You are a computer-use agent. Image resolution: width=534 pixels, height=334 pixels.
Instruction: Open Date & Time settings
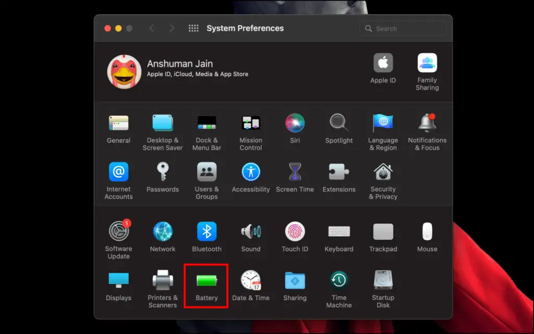tap(251, 280)
